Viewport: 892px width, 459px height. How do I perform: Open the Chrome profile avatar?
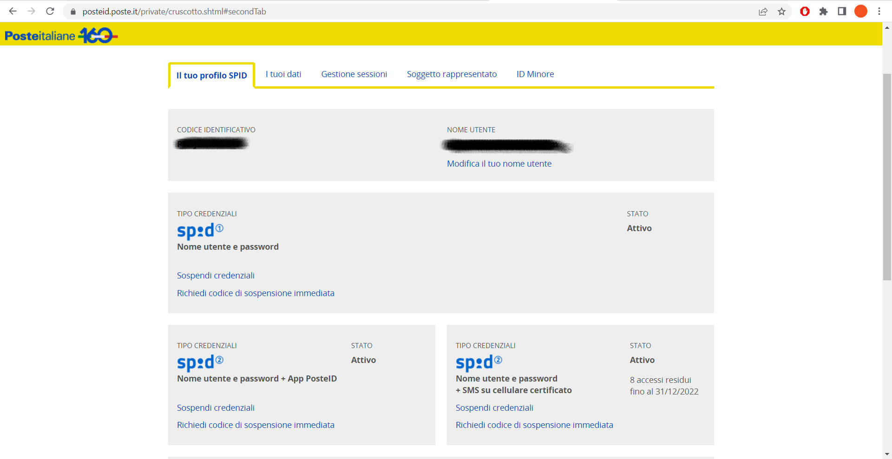(x=860, y=12)
